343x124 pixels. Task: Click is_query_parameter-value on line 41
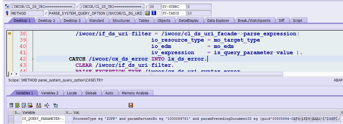coord(253,53)
